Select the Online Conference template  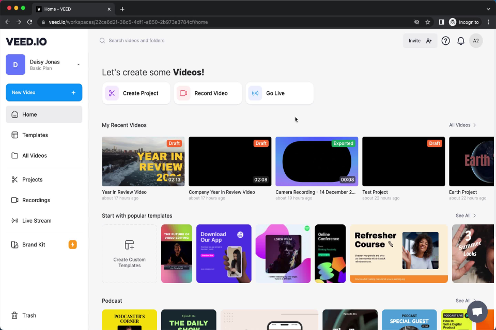(x=330, y=254)
